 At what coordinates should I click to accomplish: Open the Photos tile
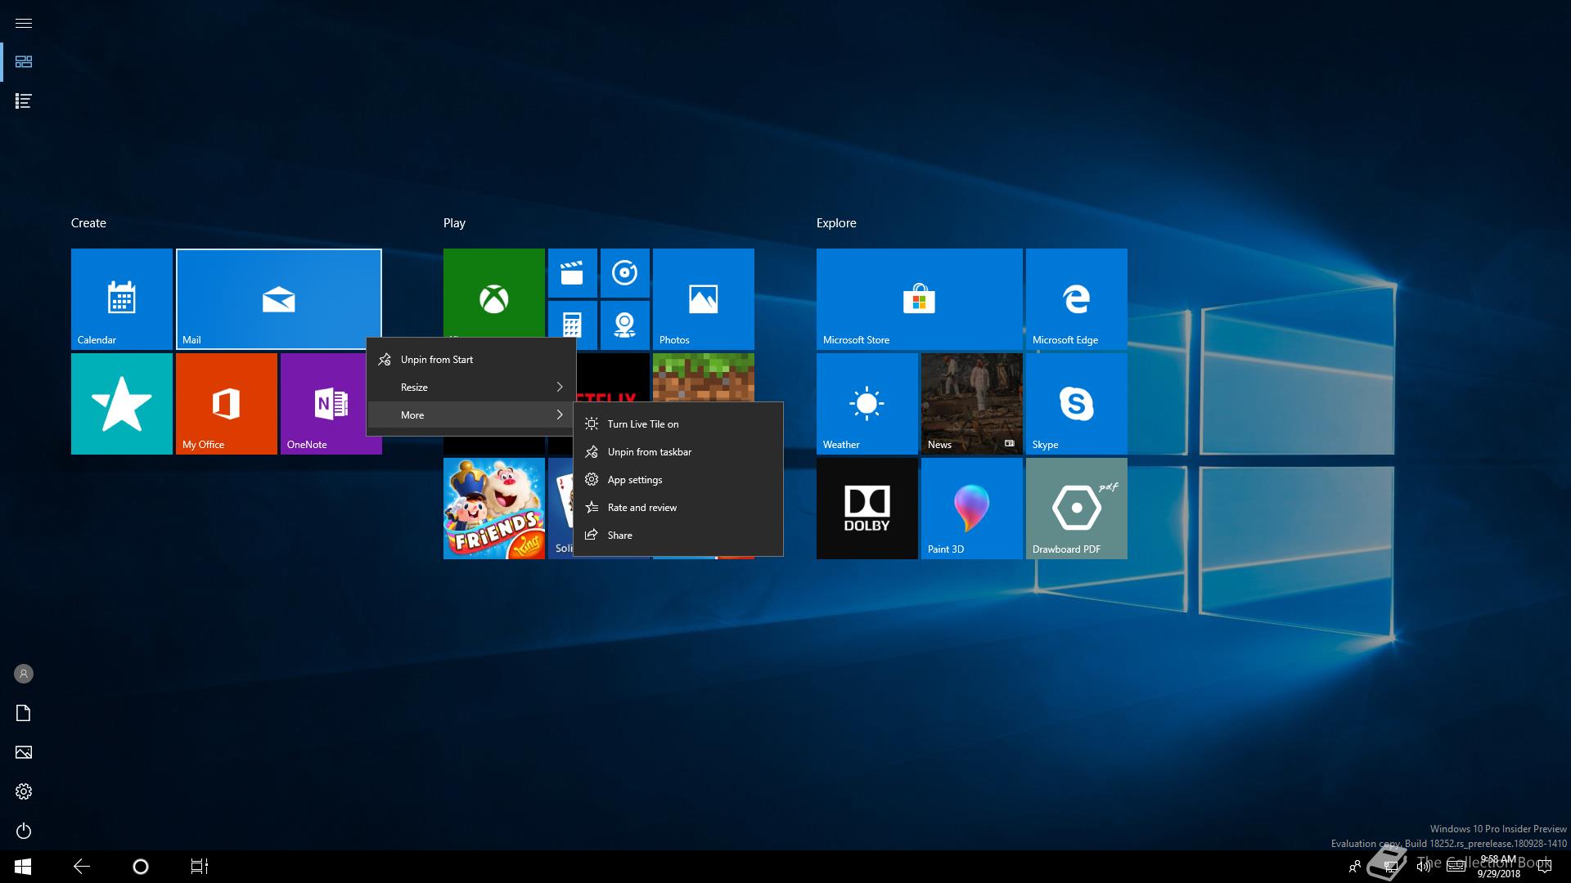[704, 299]
